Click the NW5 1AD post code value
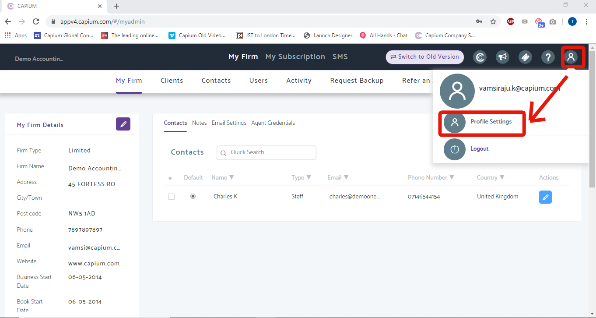This screenshot has width=596, height=318. [82, 214]
